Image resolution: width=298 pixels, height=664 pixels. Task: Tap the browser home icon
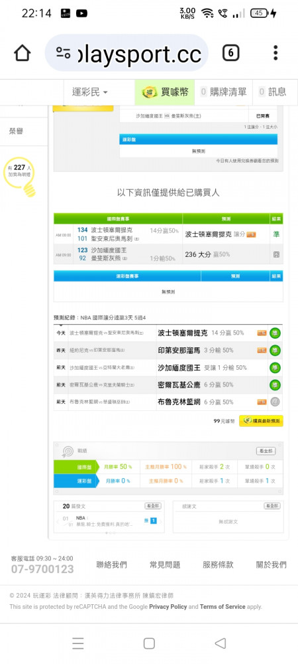click(x=23, y=53)
